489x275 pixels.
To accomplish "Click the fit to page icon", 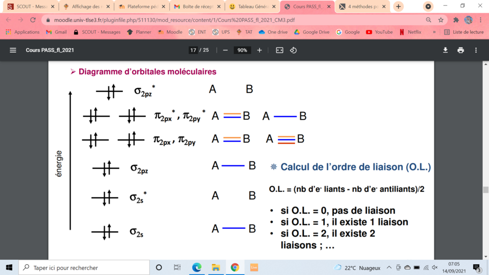I will click(x=280, y=50).
